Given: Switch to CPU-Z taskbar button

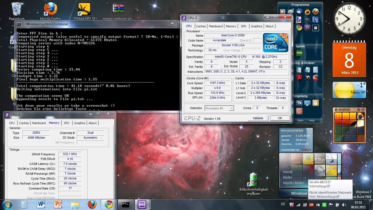Looking at the screenshot, I should click(x=142, y=204).
